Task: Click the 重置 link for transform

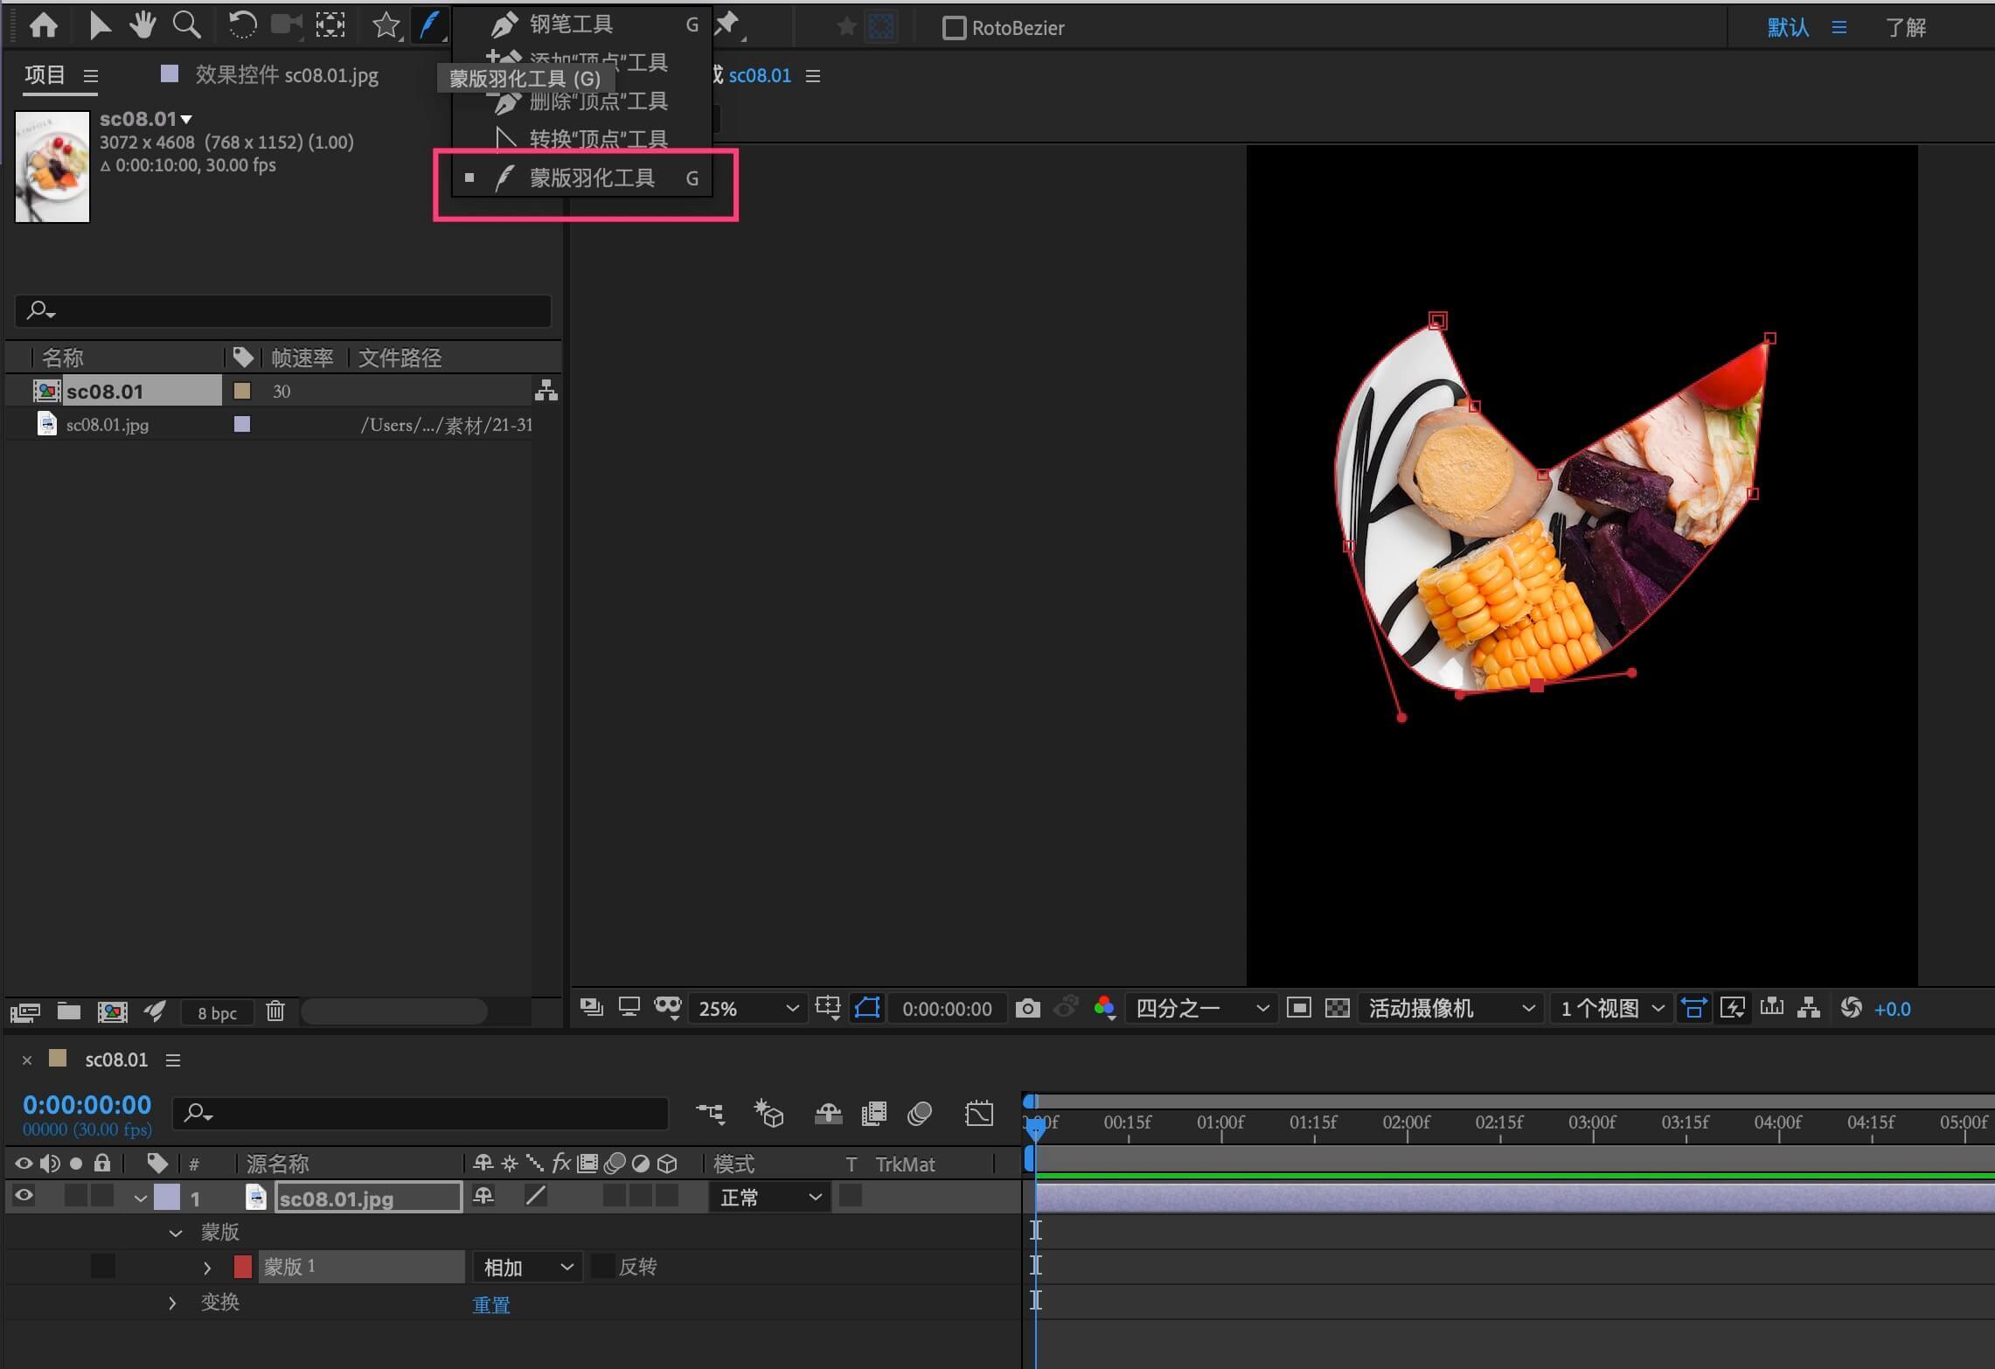Action: [491, 1304]
